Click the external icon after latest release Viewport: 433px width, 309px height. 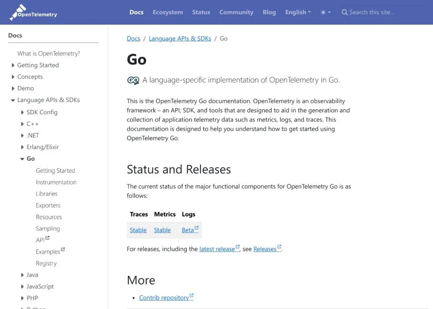[x=237, y=246]
